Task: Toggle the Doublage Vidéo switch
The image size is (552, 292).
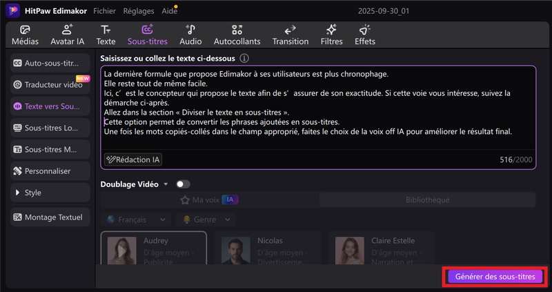Action: [x=183, y=184]
